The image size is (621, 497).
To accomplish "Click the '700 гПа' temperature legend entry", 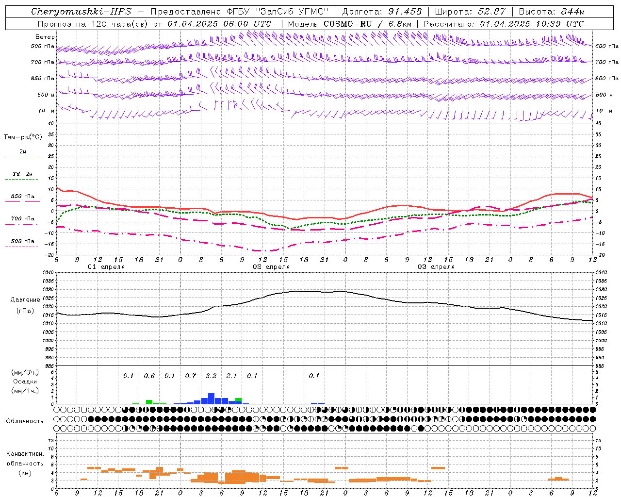I will point(23,218).
